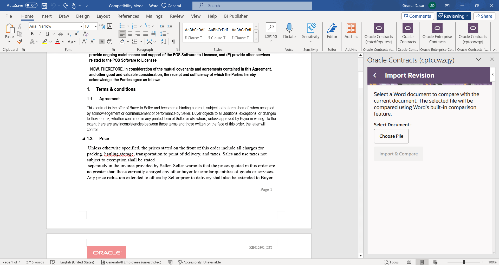The height and width of the screenshot is (265, 499).
Task: Click Choose File in Import Revision pane
Action: click(x=391, y=136)
